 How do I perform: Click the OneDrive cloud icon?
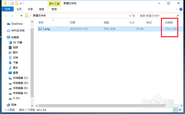pyautogui.click(x=8, y=24)
